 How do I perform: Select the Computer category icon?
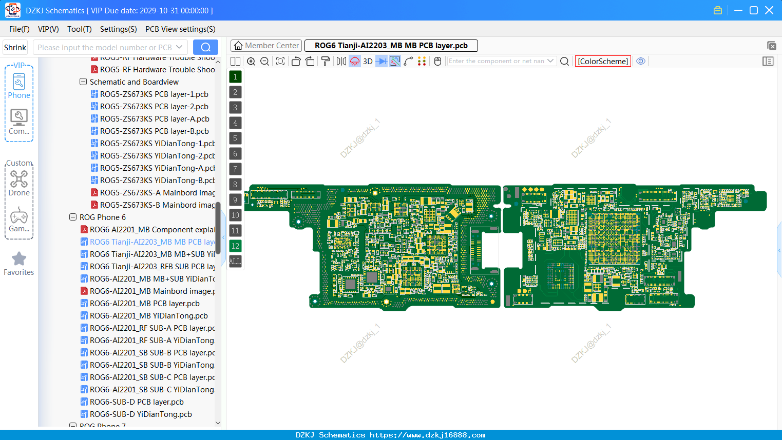tap(19, 122)
